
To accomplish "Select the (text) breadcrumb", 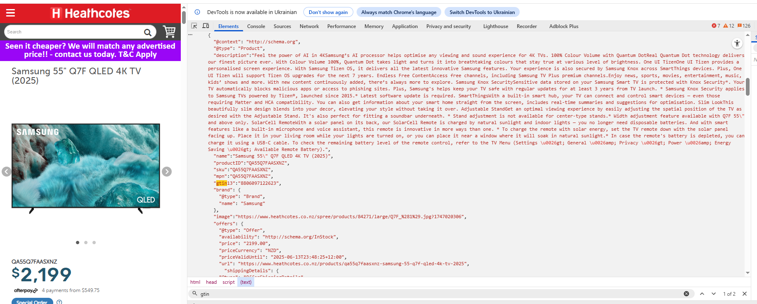I will tap(246, 282).
